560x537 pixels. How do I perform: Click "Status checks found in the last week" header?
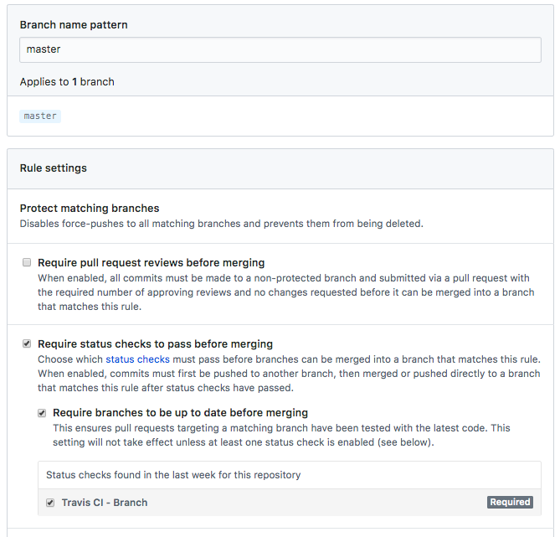click(x=173, y=475)
